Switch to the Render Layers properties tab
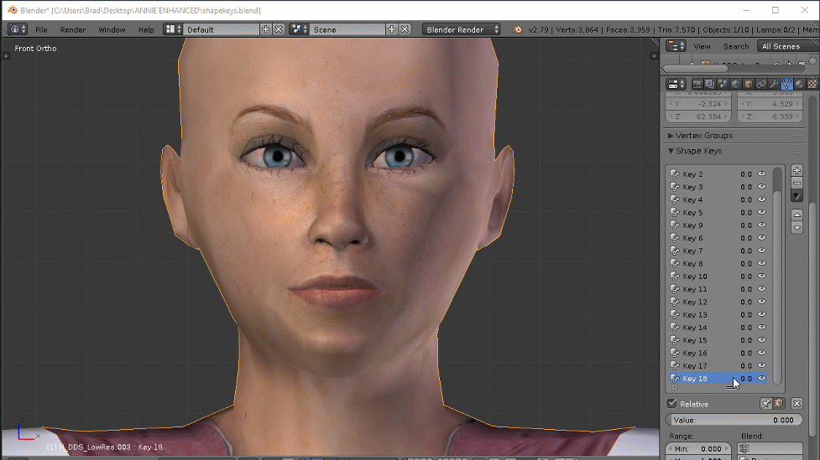 pos(710,84)
